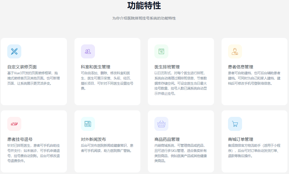This screenshot has height=174, width=289.
Task: Click the purple users icon for 科室和医生管理
Action: (x=88, y=51)
